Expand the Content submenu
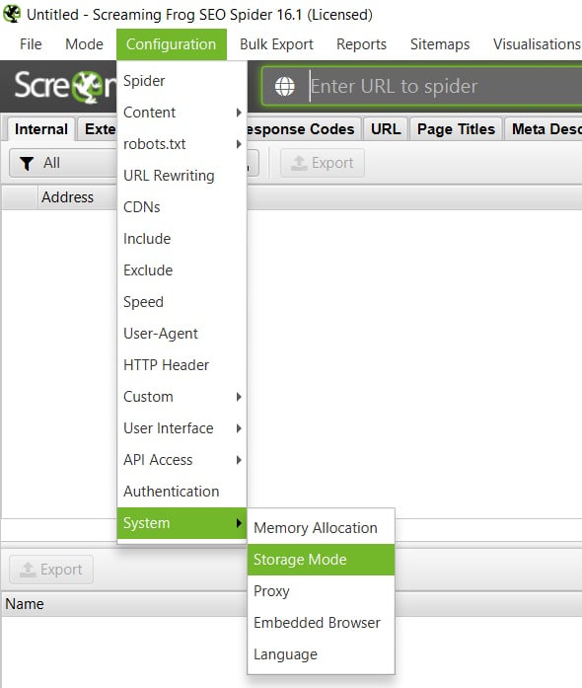This screenshot has width=582, height=688. point(182,113)
